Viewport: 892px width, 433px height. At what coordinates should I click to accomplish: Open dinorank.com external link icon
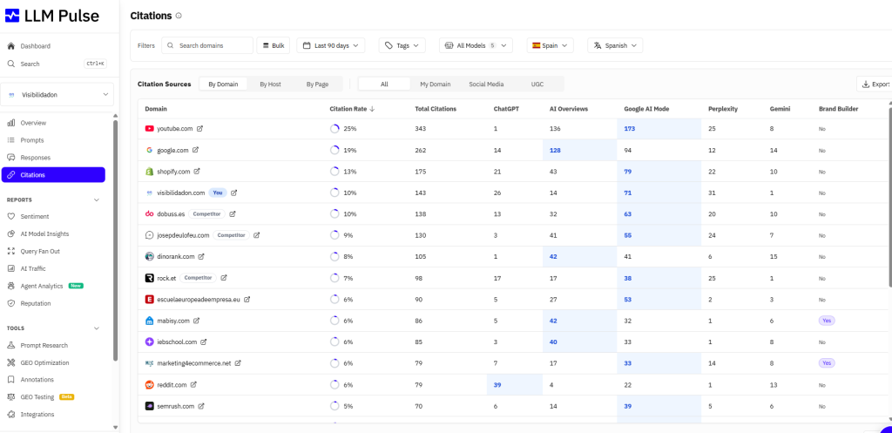(201, 257)
